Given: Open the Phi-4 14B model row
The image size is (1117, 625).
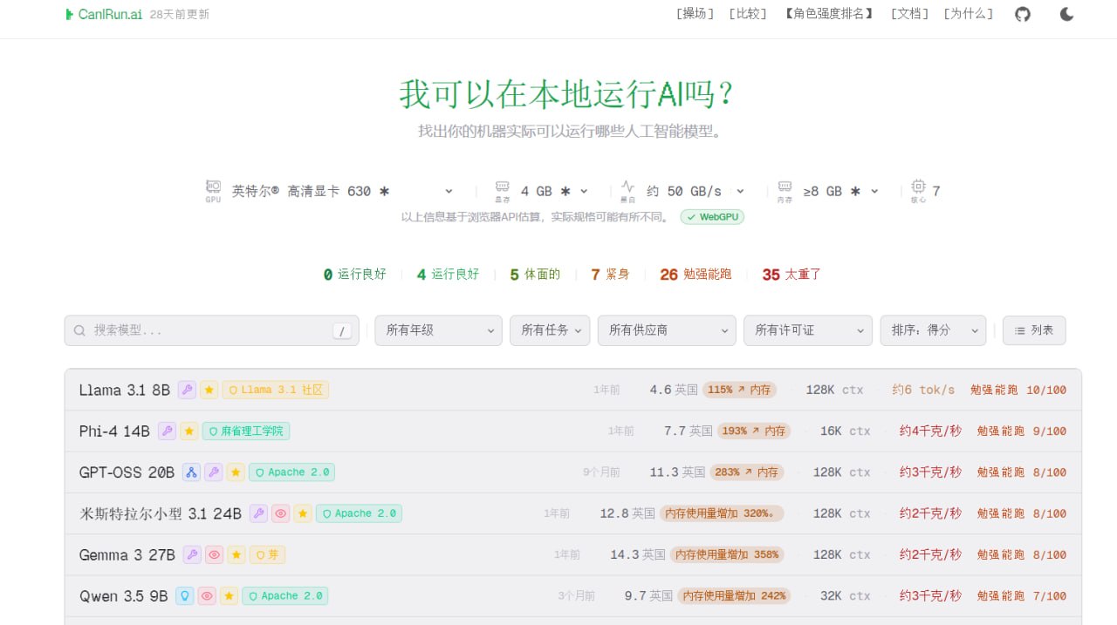Looking at the screenshot, I should (572, 431).
